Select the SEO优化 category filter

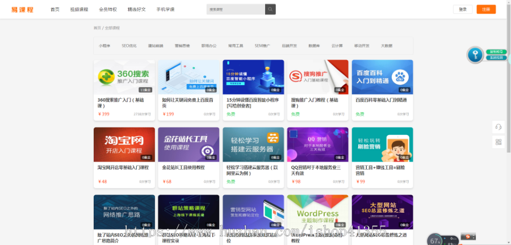(x=129, y=45)
